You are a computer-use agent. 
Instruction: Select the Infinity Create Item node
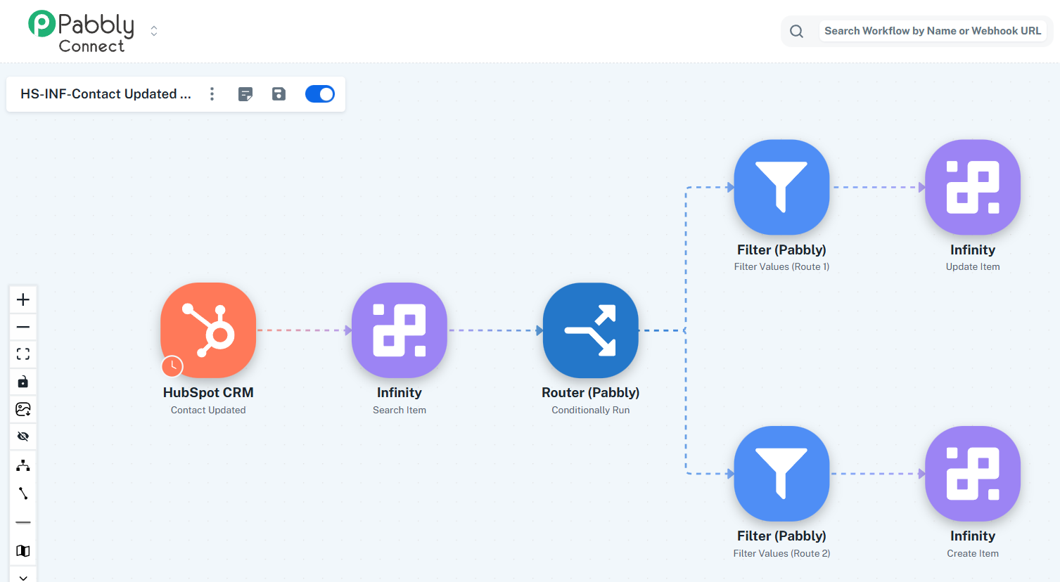(972, 473)
